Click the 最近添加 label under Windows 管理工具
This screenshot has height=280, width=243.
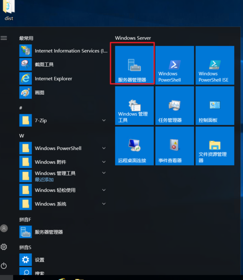pos(44,180)
